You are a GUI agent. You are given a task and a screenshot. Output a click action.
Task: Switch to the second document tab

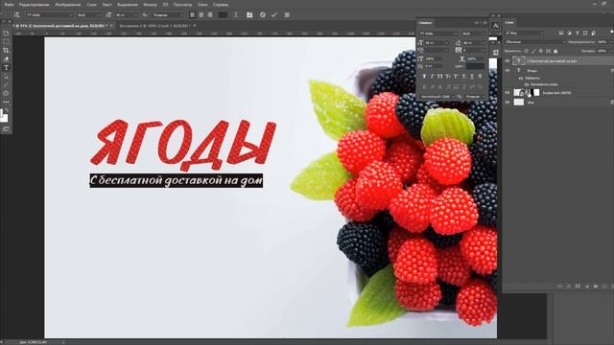pos(155,26)
